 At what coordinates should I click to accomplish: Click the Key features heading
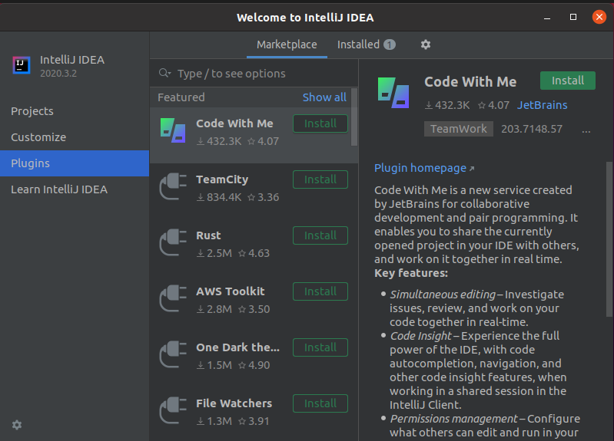coord(411,273)
